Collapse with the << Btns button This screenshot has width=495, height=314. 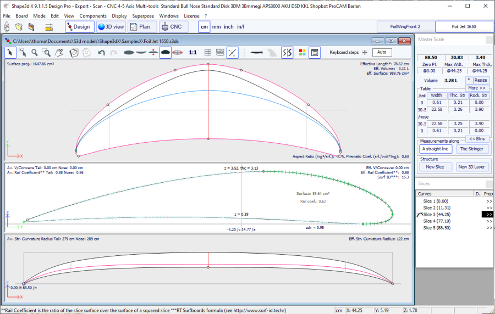coord(476,139)
